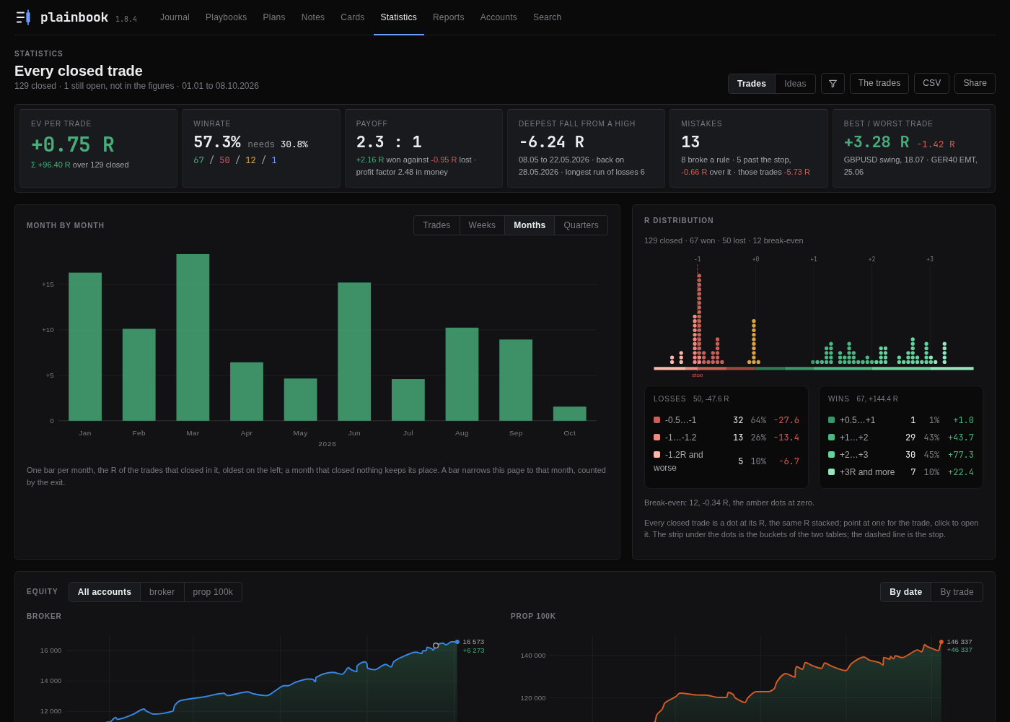The width and height of the screenshot is (1010, 722).
Task: Go to Playbooks in the navigation
Action: pyautogui.click(x=227, y=17)
